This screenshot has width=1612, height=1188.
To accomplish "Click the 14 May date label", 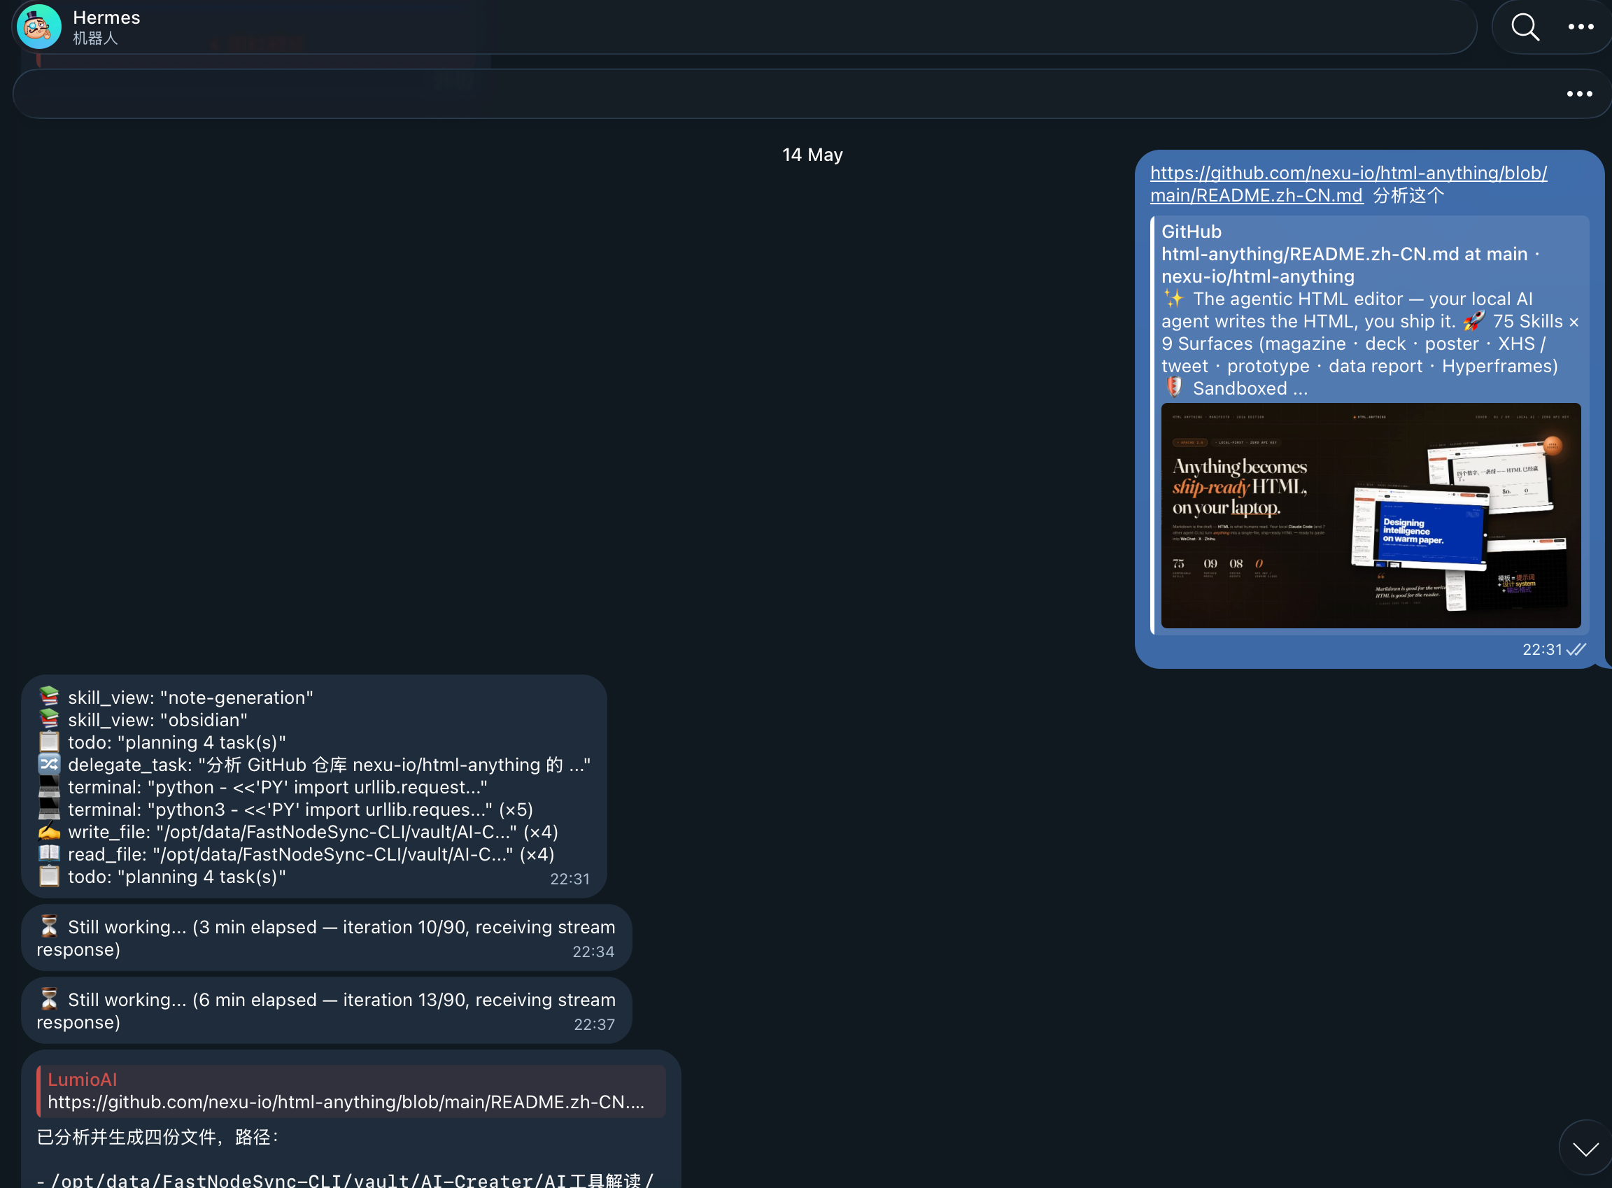I will (x=812, y=155).
